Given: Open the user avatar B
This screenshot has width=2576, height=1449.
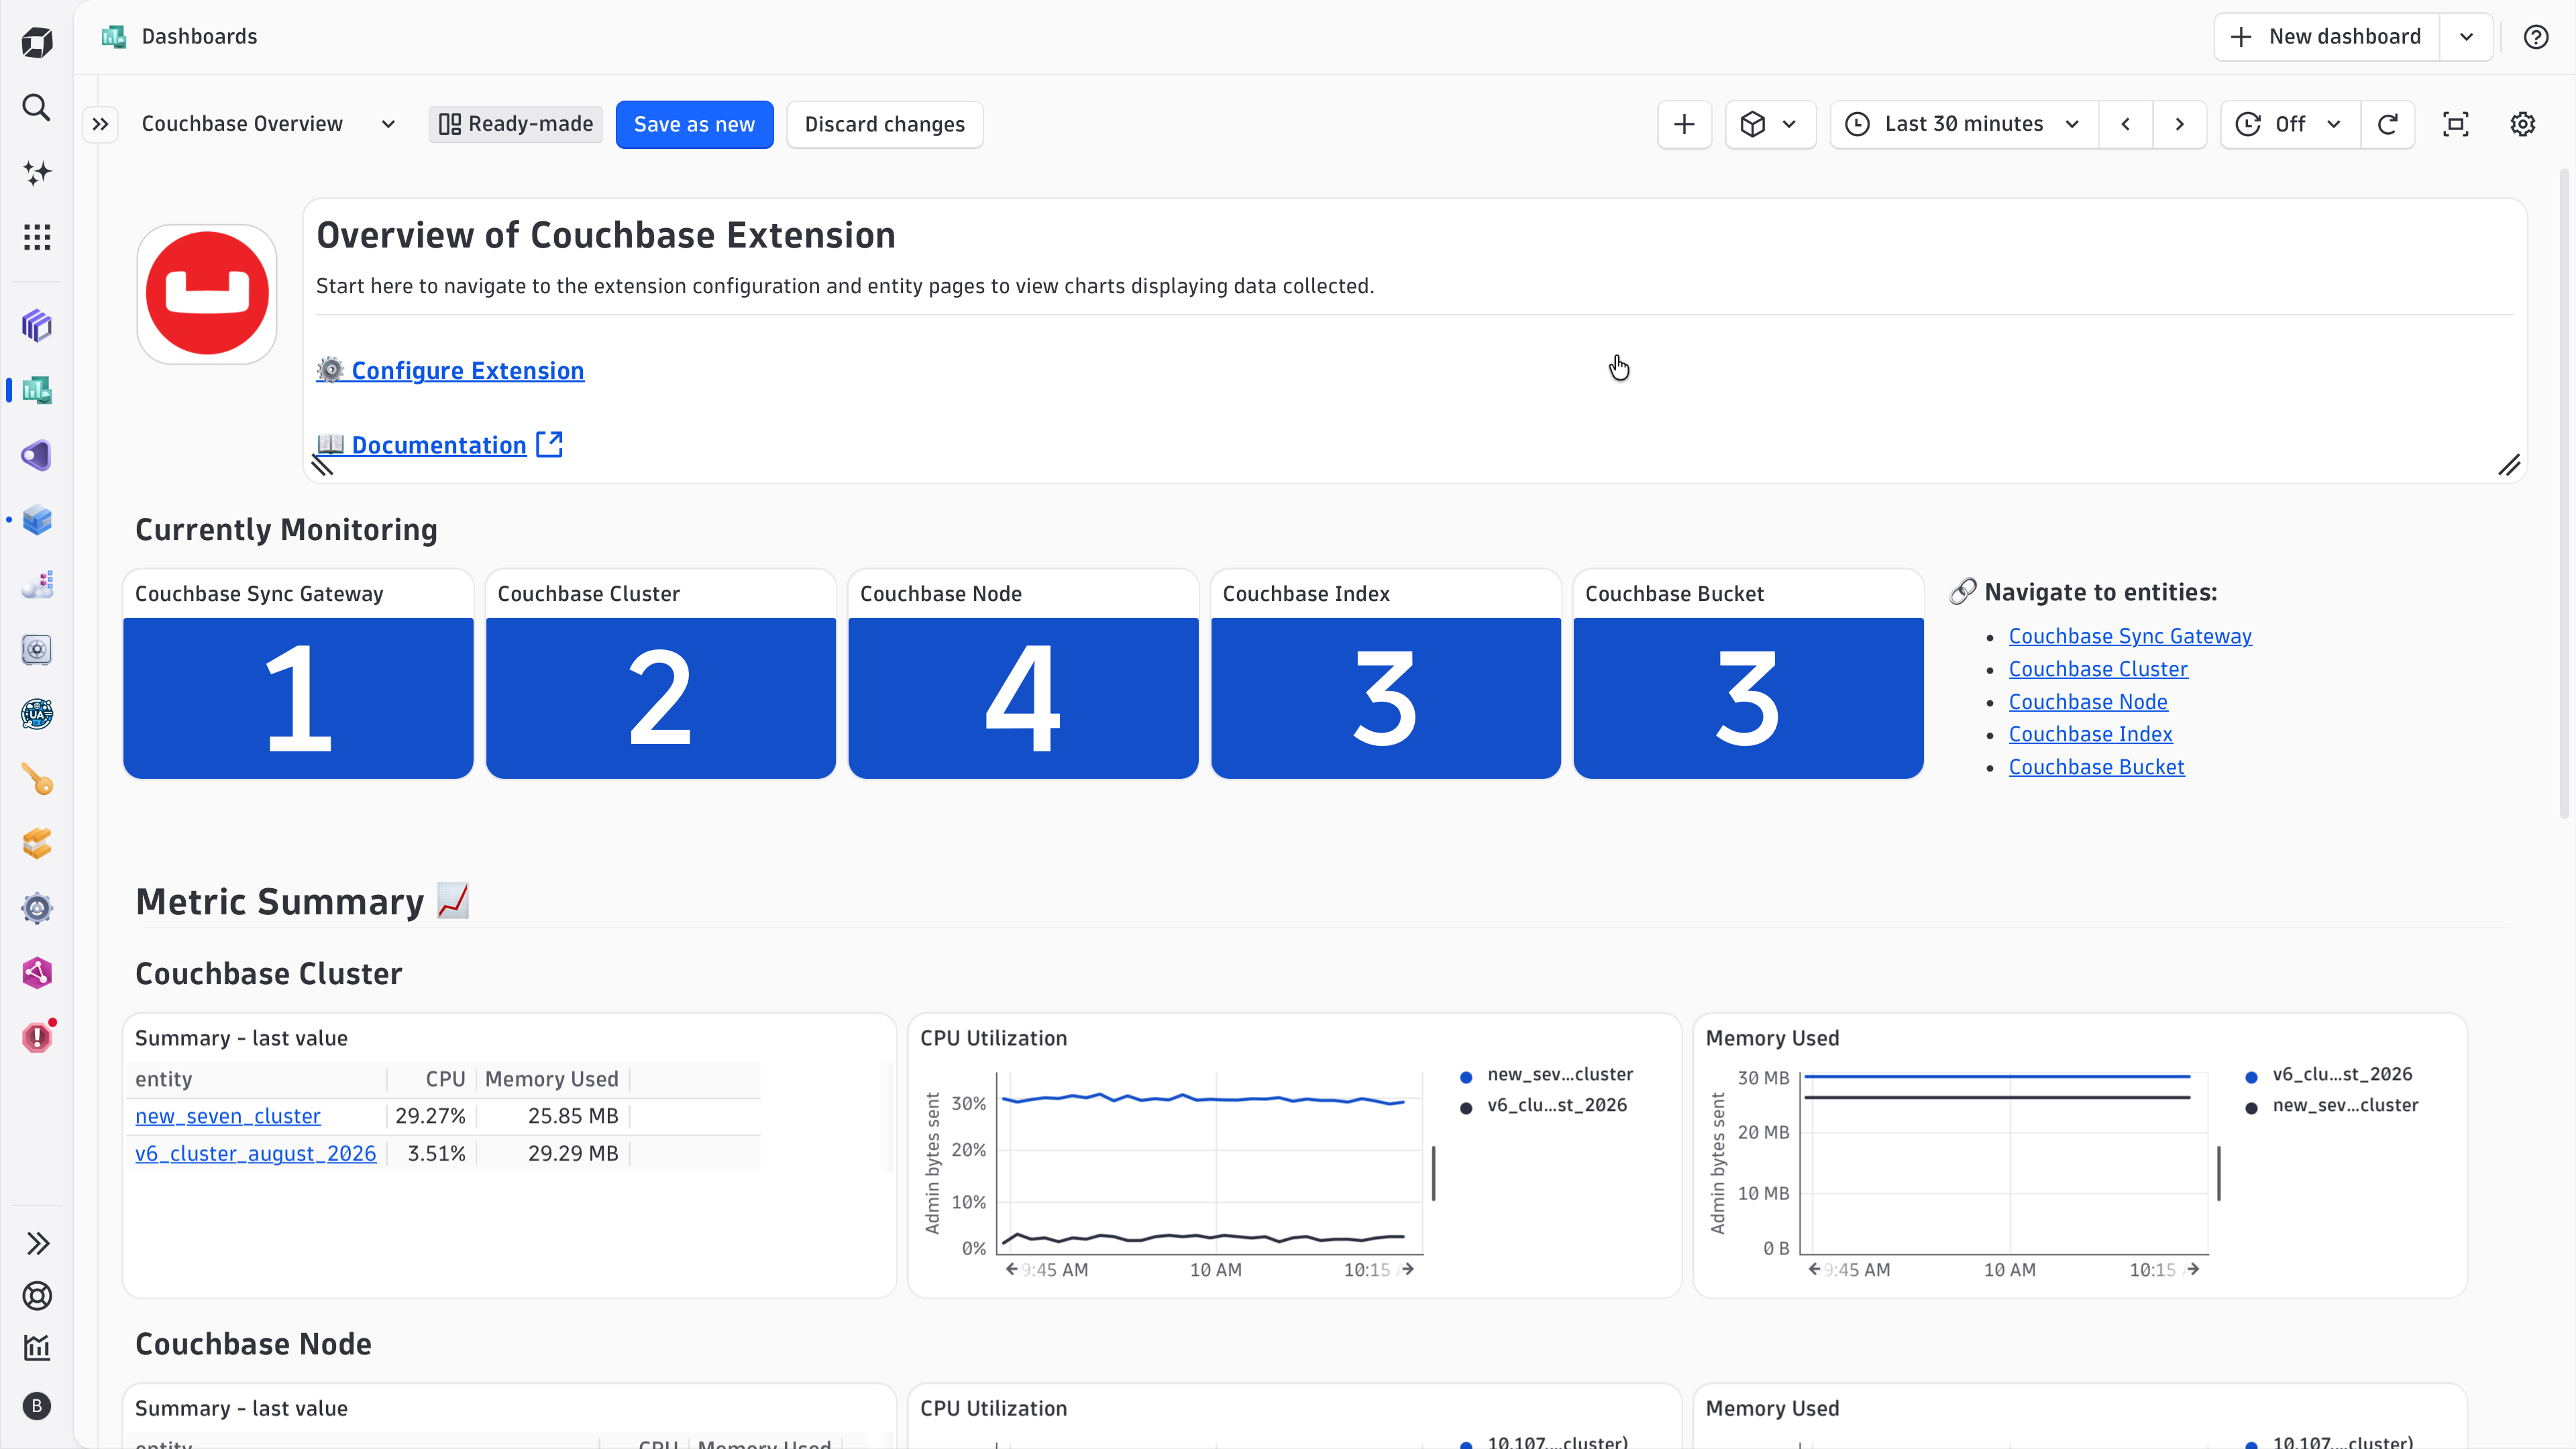Looking at the screenshot, I should (37, 1406).
